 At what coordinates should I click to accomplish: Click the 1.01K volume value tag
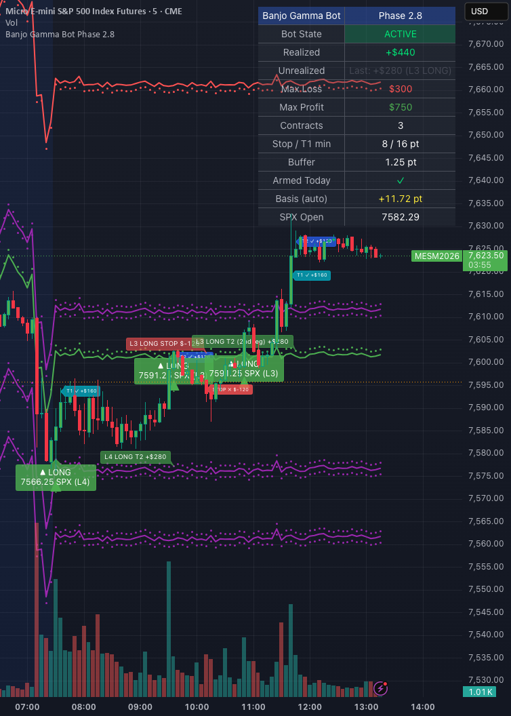click(x=479, y=692)
